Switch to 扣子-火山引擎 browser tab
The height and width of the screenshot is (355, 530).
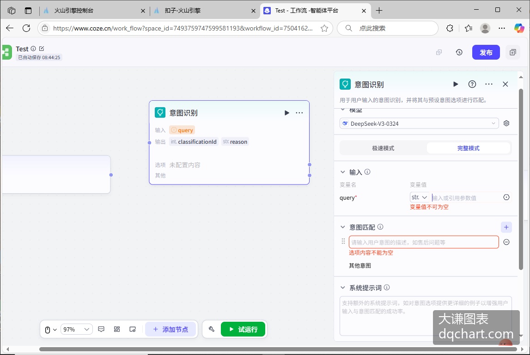204,11
